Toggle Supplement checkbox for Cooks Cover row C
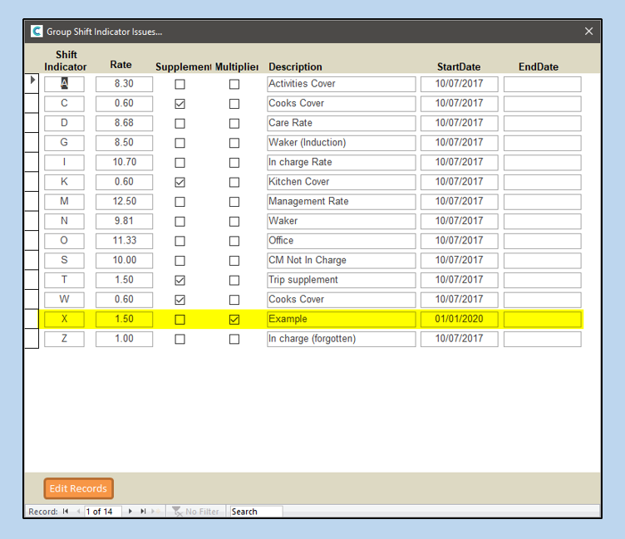Screen dimensions: 625x539 [x=180, y=104]
